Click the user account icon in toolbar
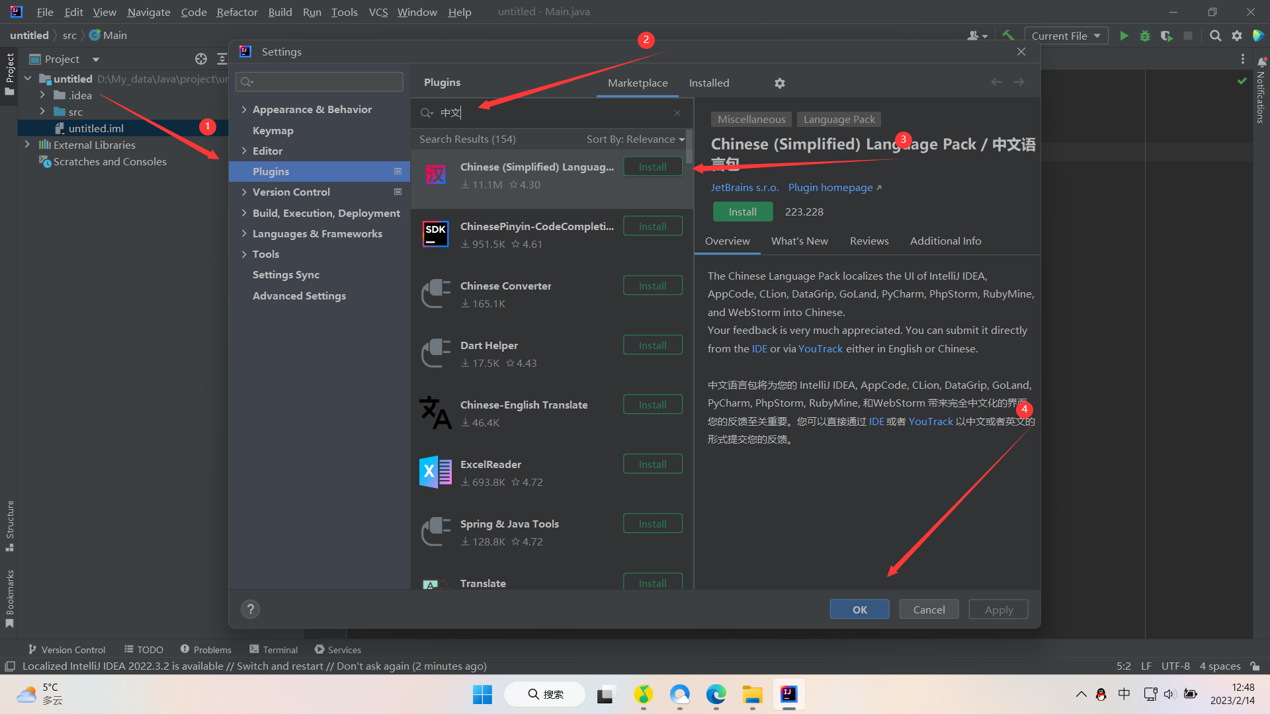This screenshot has width=1270, height=714. tap(977, 36)
